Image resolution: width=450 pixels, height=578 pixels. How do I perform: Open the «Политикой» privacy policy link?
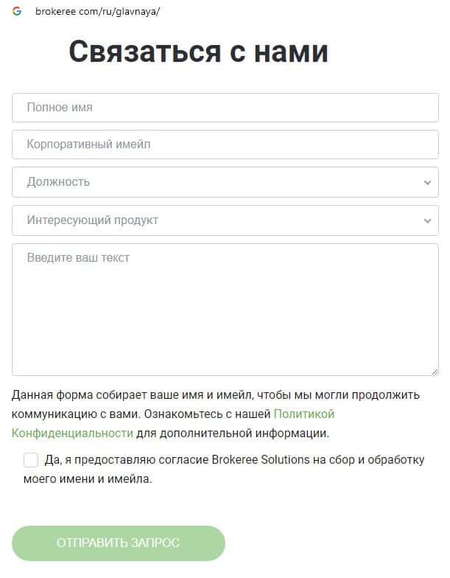[304, 414]
